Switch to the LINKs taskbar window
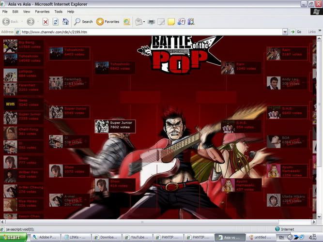The height and width of the screenshot is (242, 323). coord(76,237)
